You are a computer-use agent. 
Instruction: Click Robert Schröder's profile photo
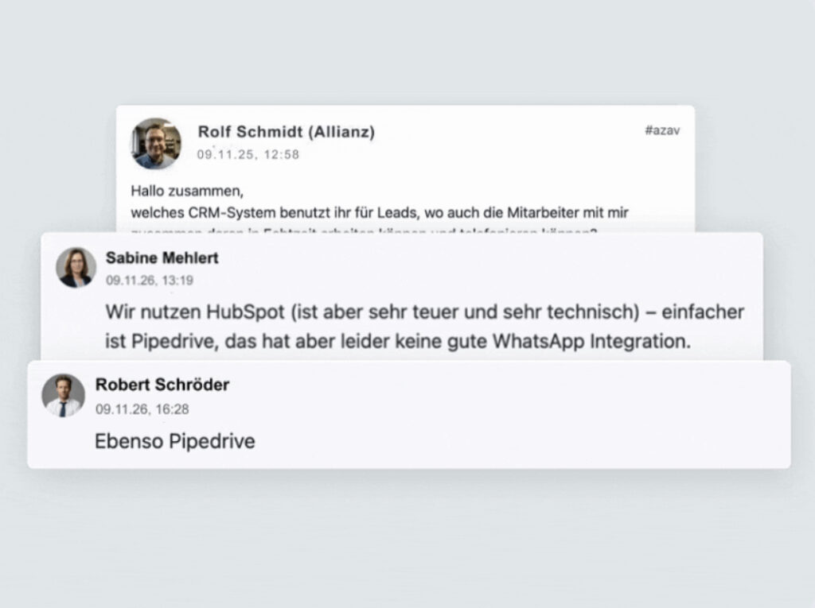(x=63, y=395)
